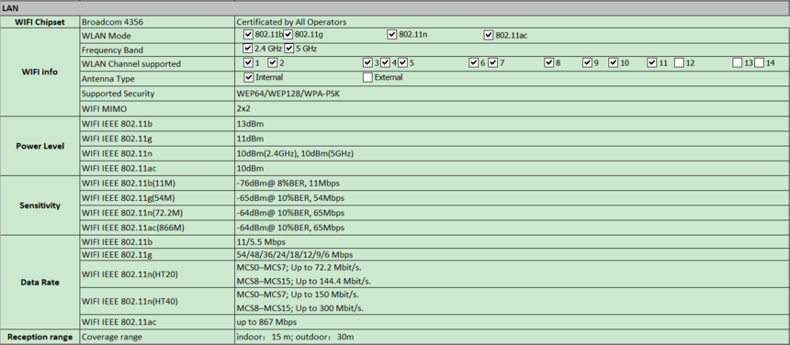The image size is (790, 345).
Task: Select the Broadcom 4356 chipset cell
Action: pos(157,22)
